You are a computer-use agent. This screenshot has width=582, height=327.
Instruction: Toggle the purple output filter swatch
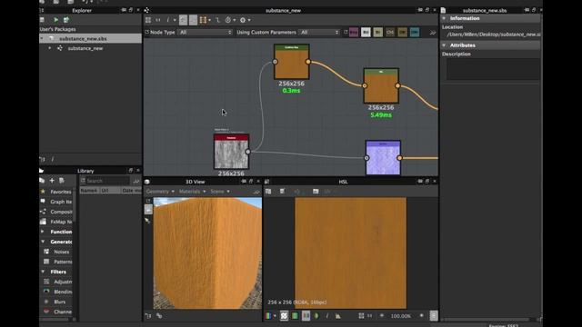point(354,33)
